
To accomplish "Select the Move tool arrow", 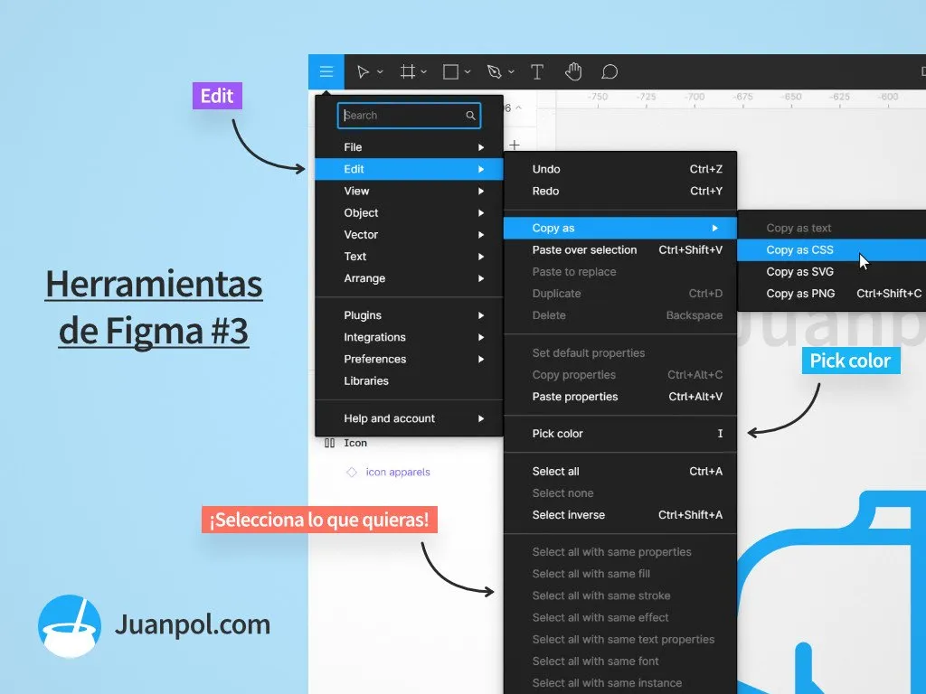I will click(x=363, y=72).
